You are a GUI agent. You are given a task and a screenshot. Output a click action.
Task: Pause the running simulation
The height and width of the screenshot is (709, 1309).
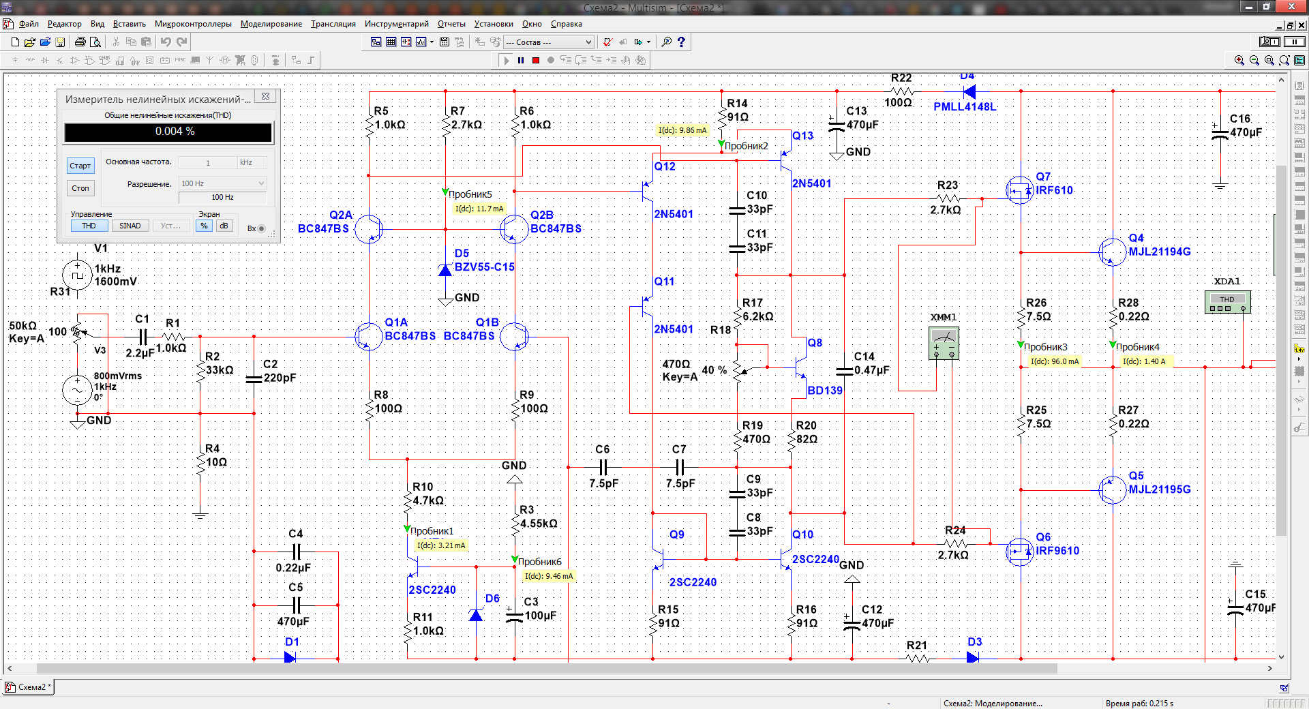(521, 60)
